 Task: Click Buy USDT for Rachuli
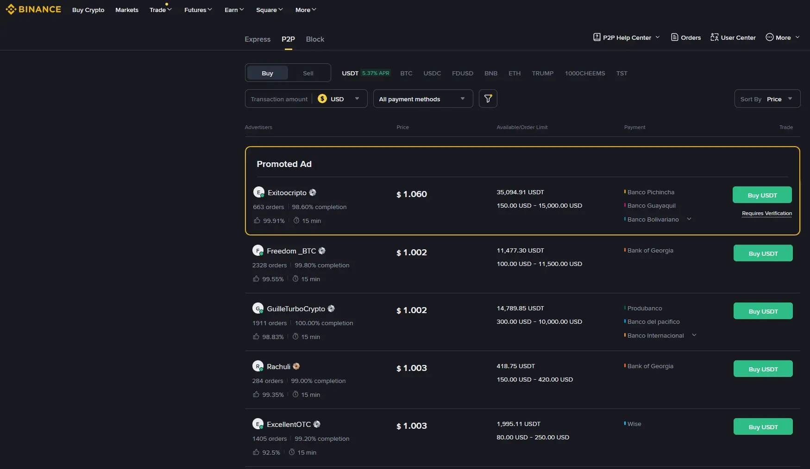[x=763, y=369]
